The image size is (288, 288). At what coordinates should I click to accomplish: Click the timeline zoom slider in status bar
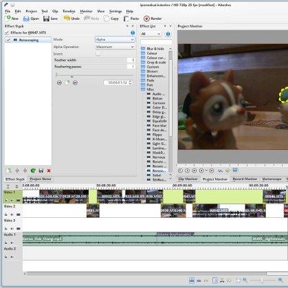click(x=263, y=280)
